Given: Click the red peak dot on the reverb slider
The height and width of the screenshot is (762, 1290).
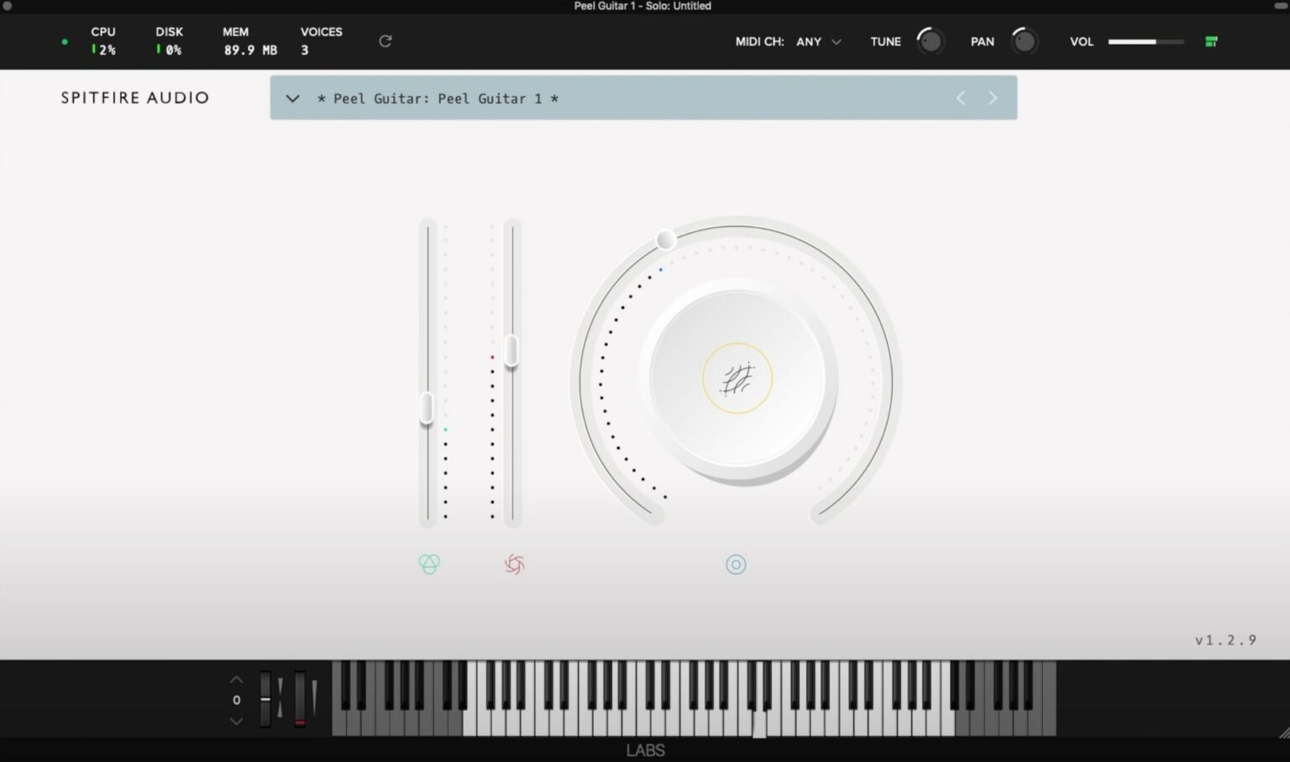Looking at the screenshot, I should tap(492, 357).
